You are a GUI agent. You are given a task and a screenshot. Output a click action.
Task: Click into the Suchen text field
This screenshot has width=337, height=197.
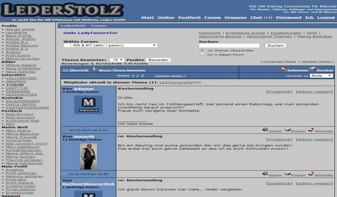pos(229,46)
